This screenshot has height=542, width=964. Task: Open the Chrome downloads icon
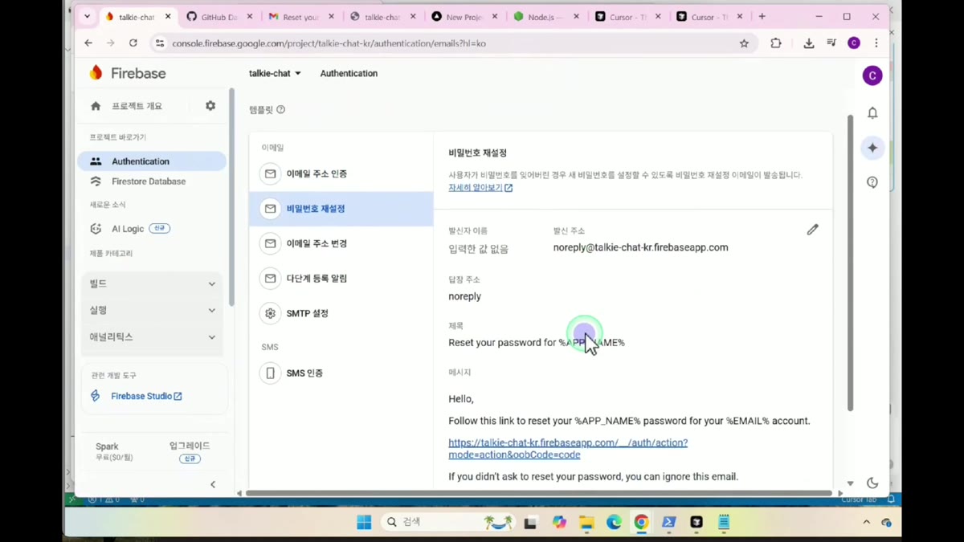coord(809,43)
